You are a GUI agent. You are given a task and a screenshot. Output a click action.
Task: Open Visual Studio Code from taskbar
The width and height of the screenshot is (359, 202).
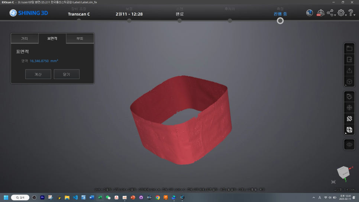coord(75,198)
